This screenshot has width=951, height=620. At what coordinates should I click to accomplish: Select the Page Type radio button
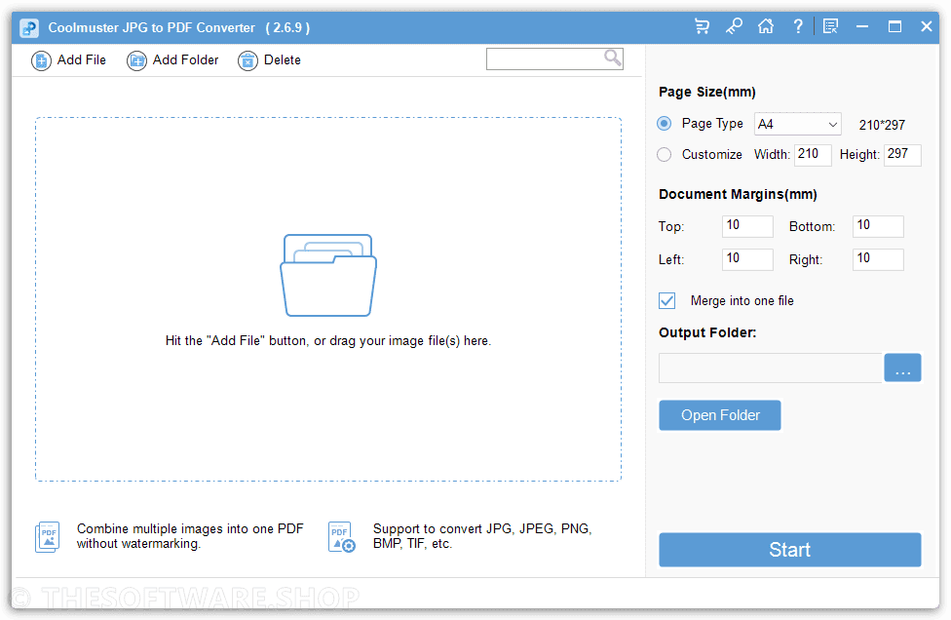[665, 124]
